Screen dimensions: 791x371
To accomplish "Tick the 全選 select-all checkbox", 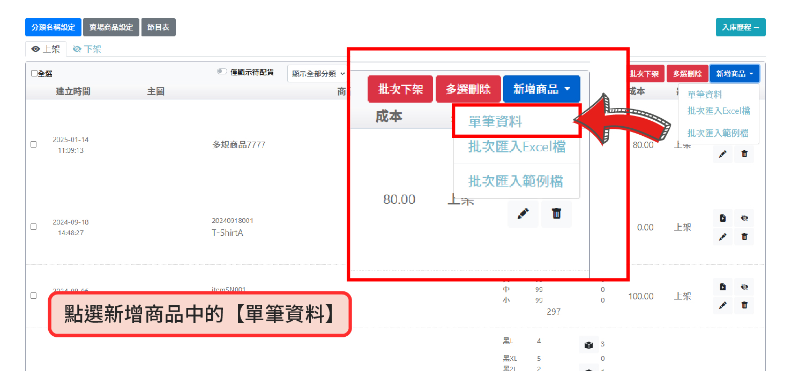I will click(x=34, y=74).
